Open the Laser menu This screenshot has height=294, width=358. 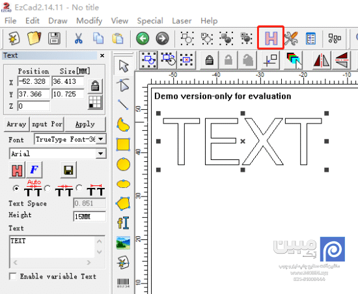[182, 21]
